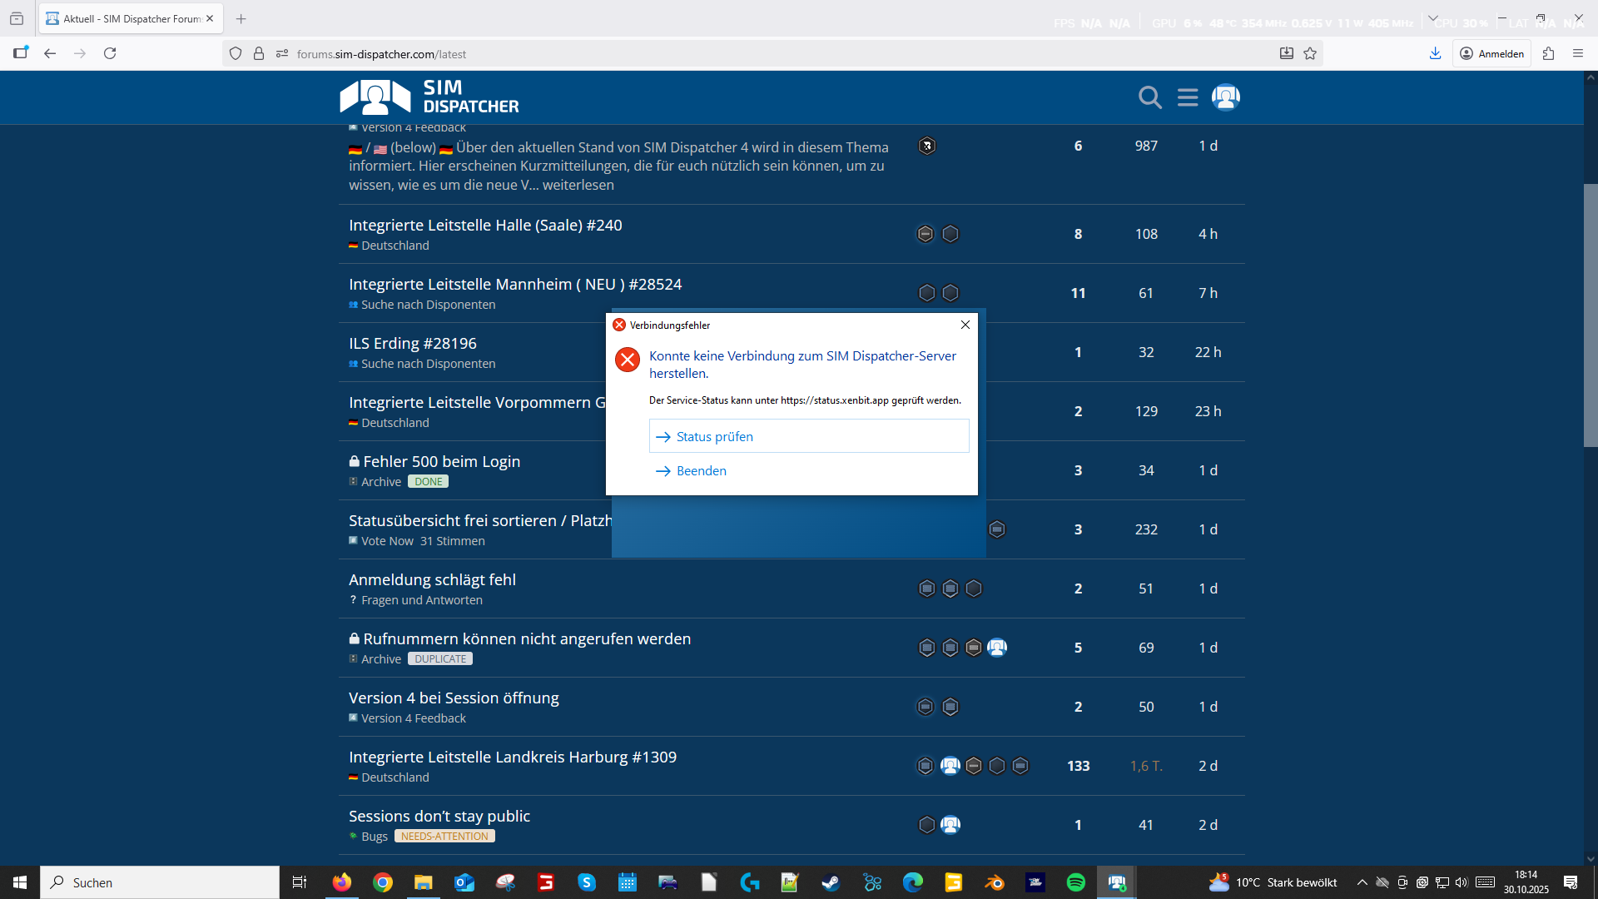Open topic Rufnummern können nicht angerufen werden
This screenshot has width=1598, height=899.
[527, 638]
